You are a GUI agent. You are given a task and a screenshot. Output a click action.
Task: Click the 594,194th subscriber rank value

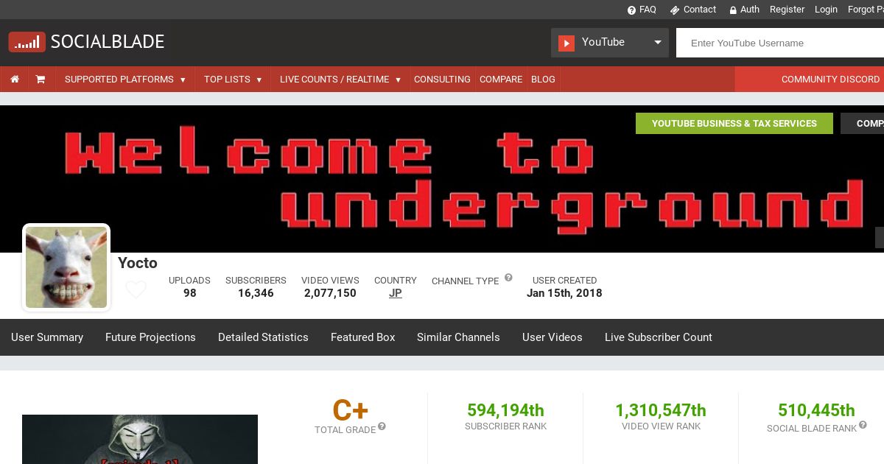click(505, 410)
